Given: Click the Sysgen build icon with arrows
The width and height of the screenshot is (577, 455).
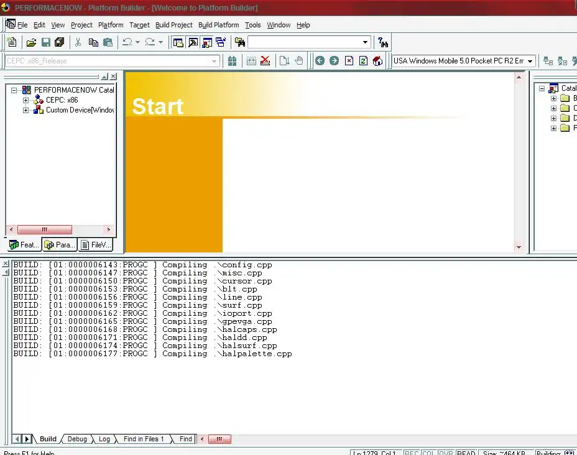Looking at the screenshot, I should [x=251, y=61].
